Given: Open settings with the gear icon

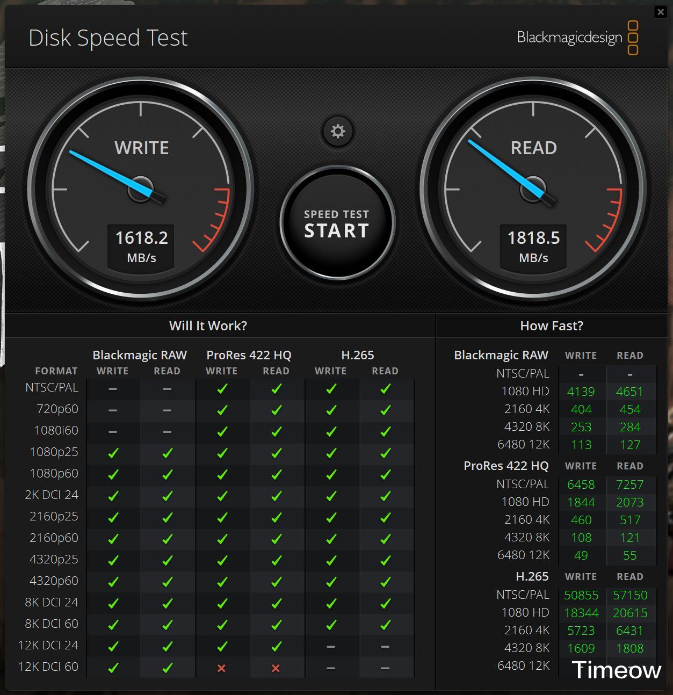Looking at the screenshot, I should pyautogui.click(x=338, y=131).
